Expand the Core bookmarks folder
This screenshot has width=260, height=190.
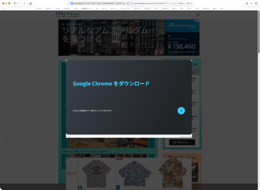(x=190, y=9)
